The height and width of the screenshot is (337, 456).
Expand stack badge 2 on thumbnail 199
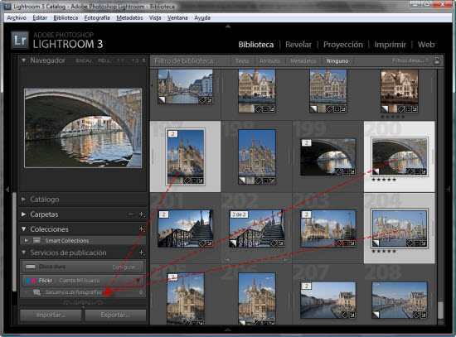(x=306, y=142)
